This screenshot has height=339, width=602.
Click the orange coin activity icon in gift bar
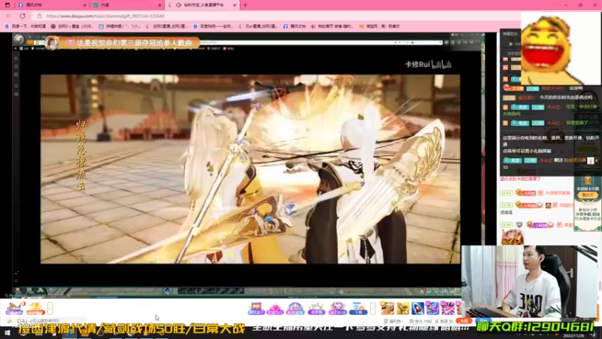point(35,308)
